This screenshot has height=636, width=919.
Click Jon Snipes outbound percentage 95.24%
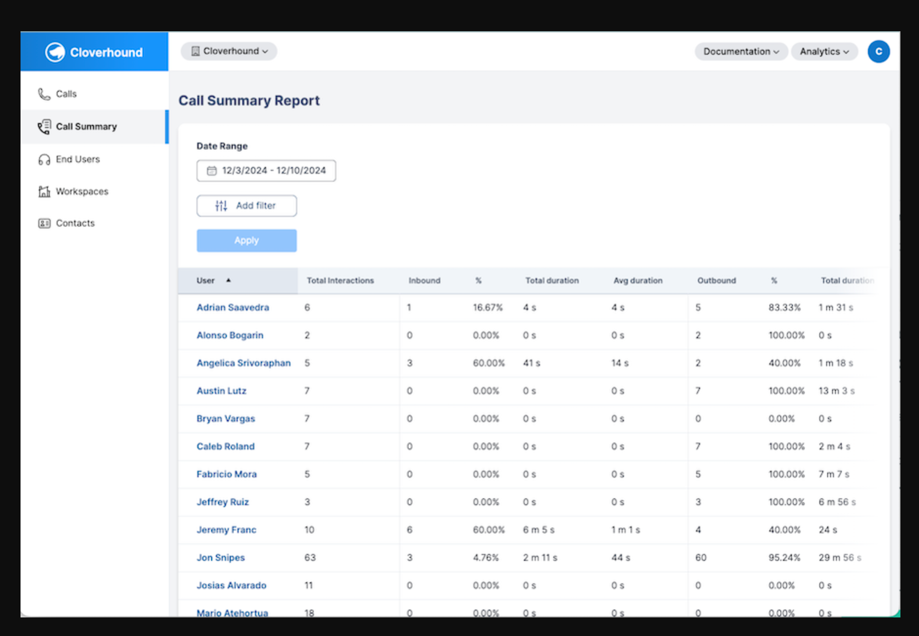785,558
